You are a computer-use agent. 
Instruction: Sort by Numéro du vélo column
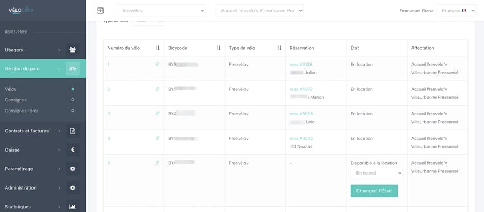click(x=158, y=48)
